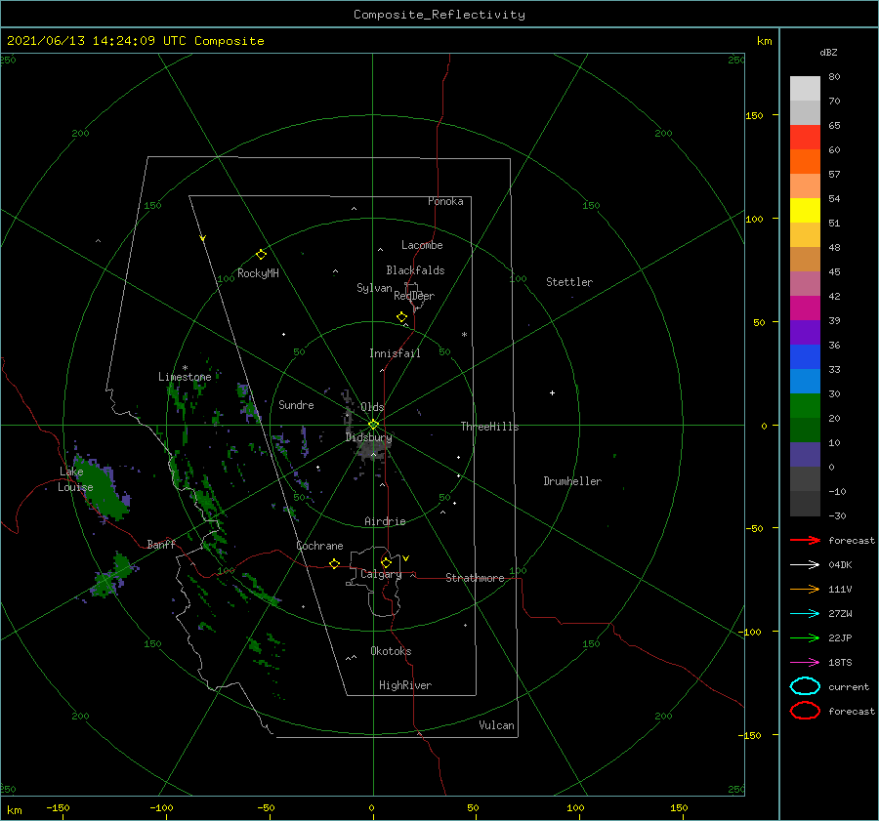The width and height of the screenshot is (879, 821).
Task: Click the indigo 10-0 dBZ color swatch
Action: 805,455
